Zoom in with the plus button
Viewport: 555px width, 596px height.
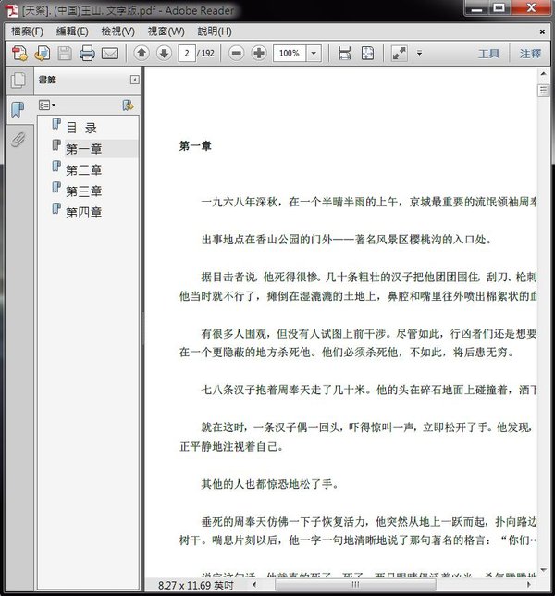tap(259, 54)
